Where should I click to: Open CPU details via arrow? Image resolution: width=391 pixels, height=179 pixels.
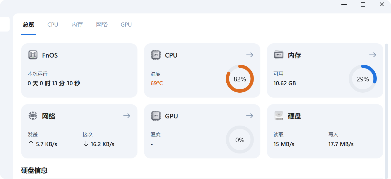click(250, 55)
